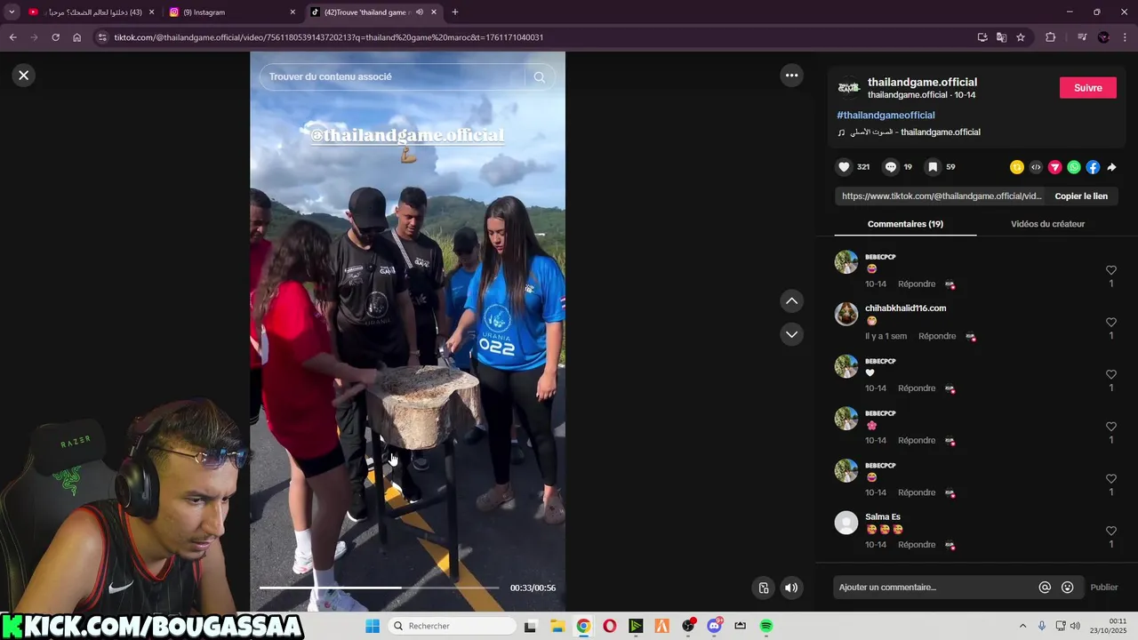Like chihabkhalid116.com's comment

tap(1111, 323)
